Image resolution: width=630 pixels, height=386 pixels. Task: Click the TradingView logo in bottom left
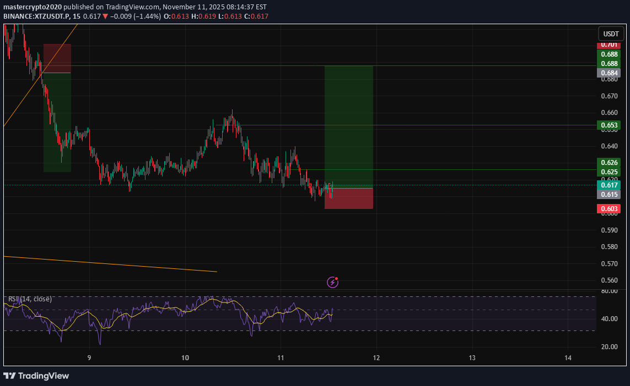[x=36, y=376]
